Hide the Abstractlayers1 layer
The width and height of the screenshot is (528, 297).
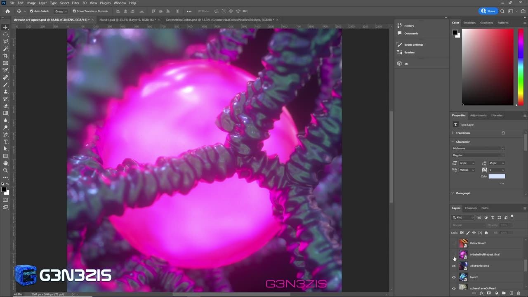(x=454, y=266)
